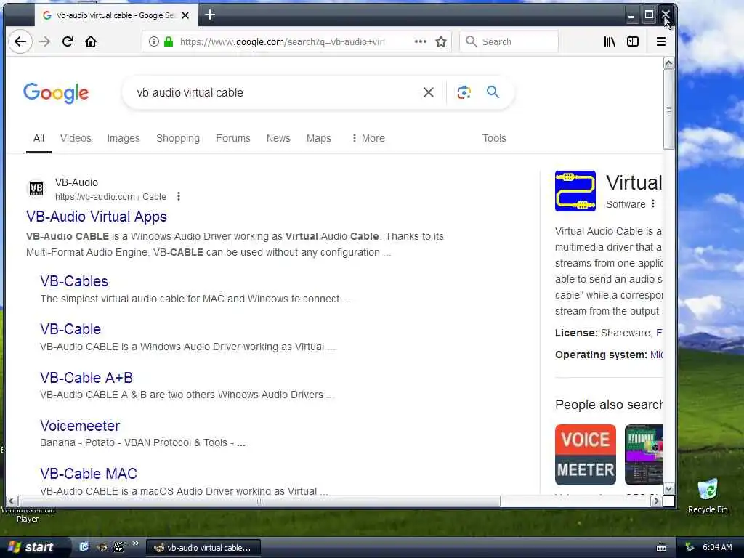Screen dimensions: 744x558
Task: Close the vb-audio virtual cable tab
Action: tap(185, 15)
